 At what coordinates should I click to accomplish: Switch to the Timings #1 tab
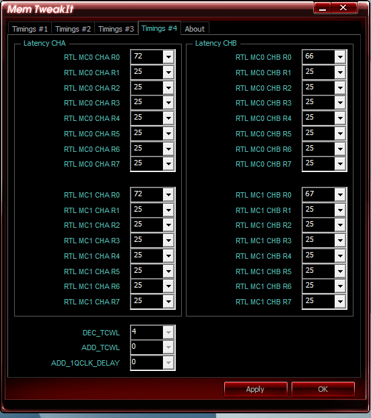click(x=30, y=29)
